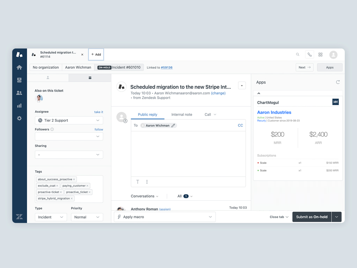Open the products grid icon
Image resolution: width=357 pixels, height=268 pixels.
coord(320,54)
